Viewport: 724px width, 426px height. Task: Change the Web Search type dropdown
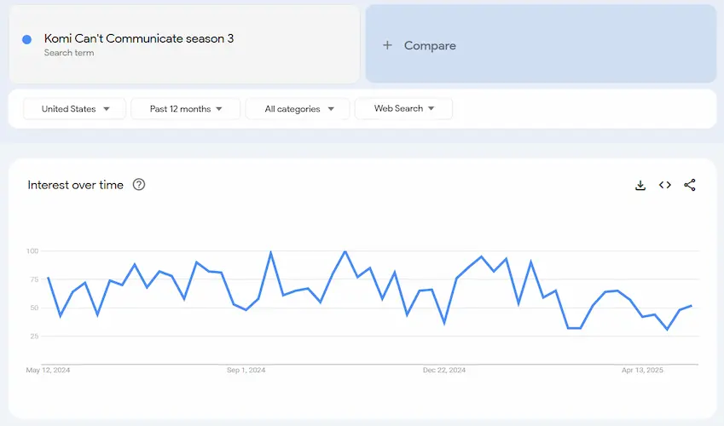click(403, 109)
